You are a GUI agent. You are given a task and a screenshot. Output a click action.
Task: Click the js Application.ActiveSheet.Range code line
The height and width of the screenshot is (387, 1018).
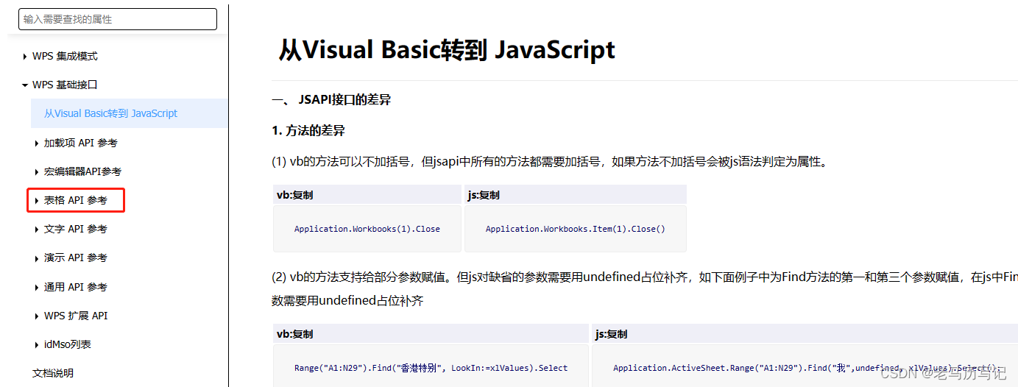(807, 368)
